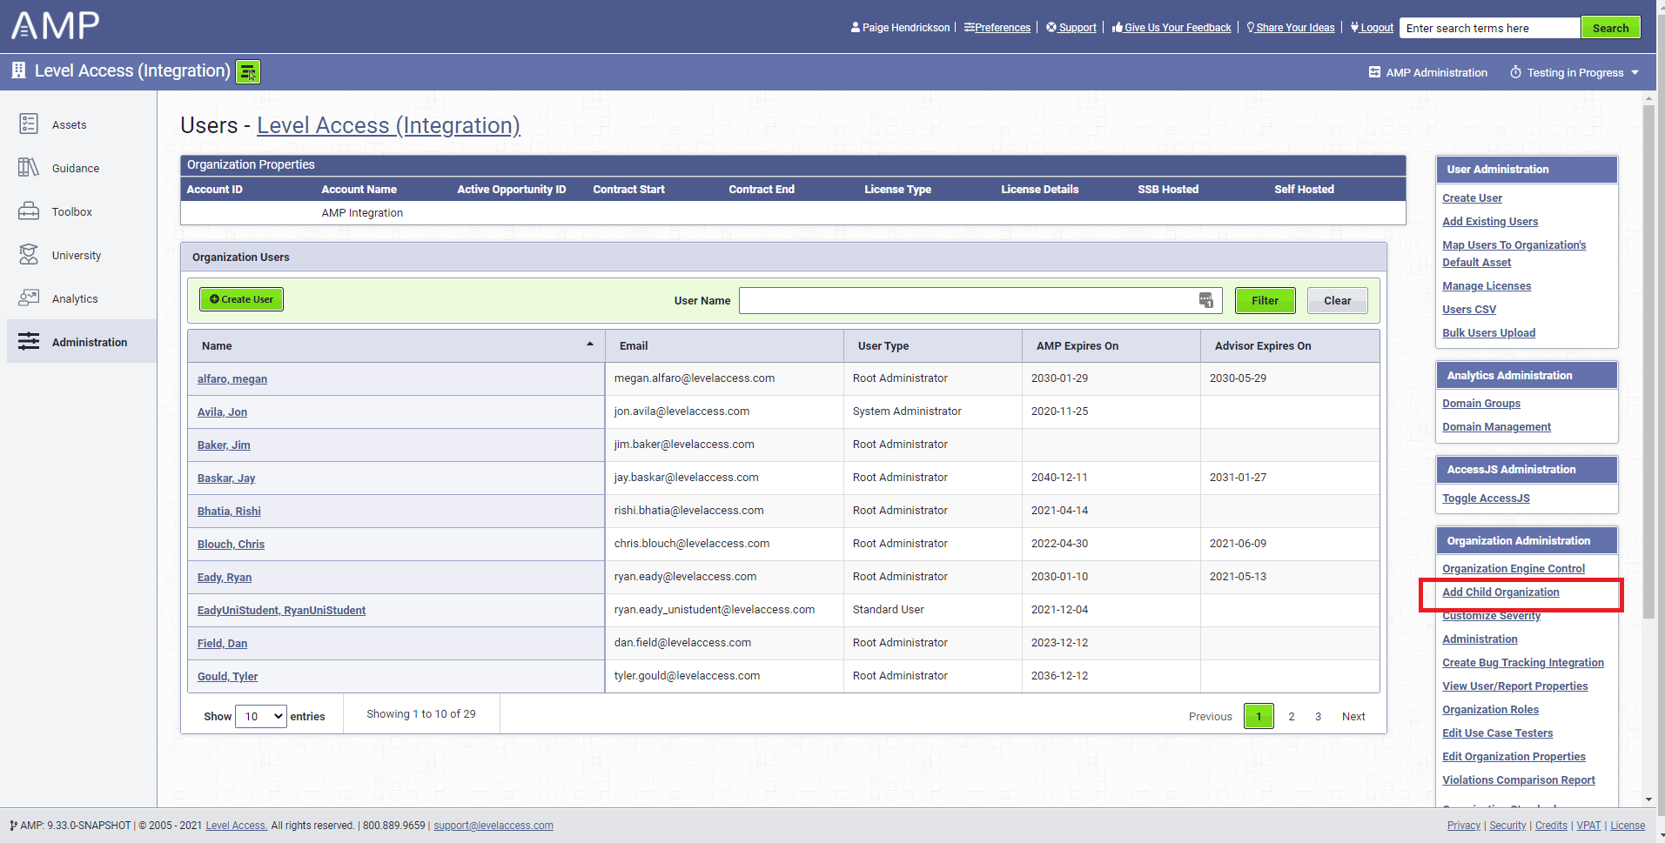The image size is (1665, 843).
Task: Click Give Us Your Feedback
Action: [1172, 28]
